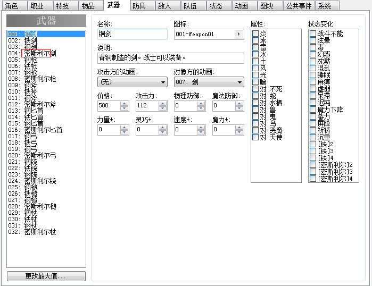The image size is (372, 286).
Task: Decrease 魔法防御 with the down arrow
Action: [x=239, y=108]
